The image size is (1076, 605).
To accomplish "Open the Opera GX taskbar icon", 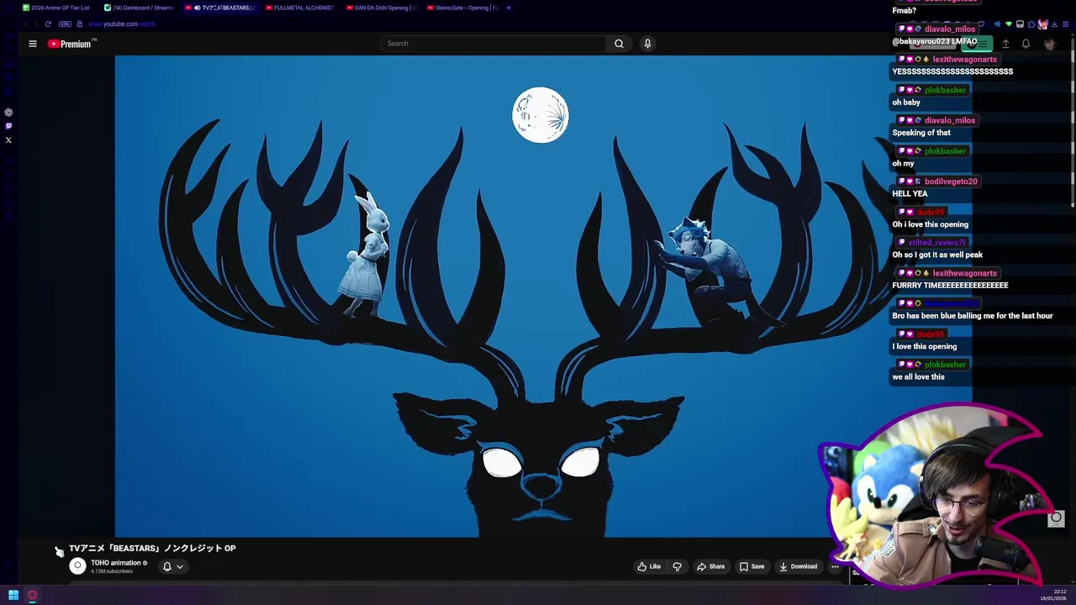I will [32, 596].
